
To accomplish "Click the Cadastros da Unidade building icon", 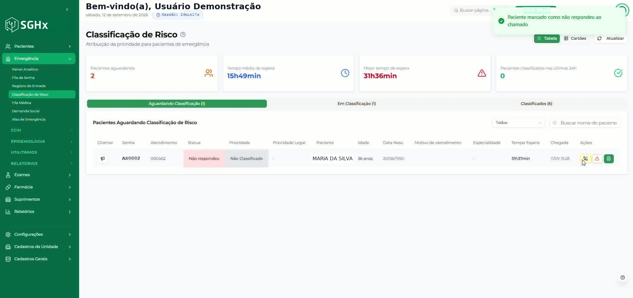I will coord(8,247).
